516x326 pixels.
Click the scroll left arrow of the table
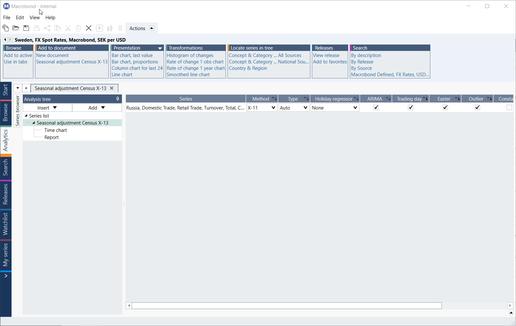[129, 306]
